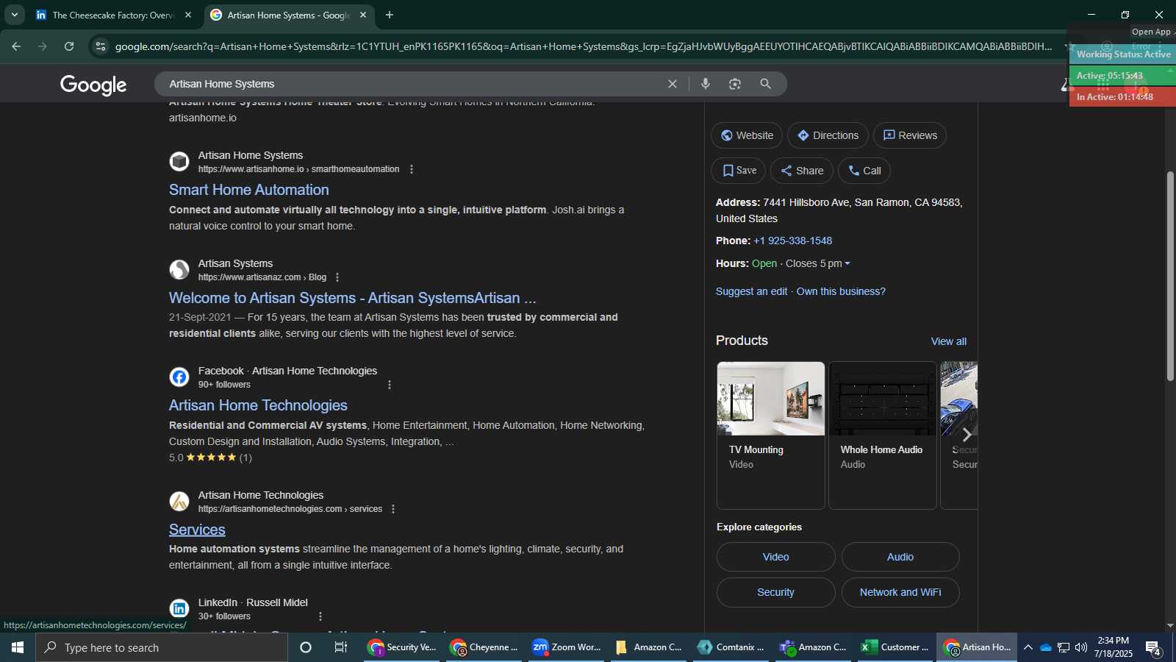Open Whole Home Audio product card
The image size is (1176, 662).
tap(883, 435)
